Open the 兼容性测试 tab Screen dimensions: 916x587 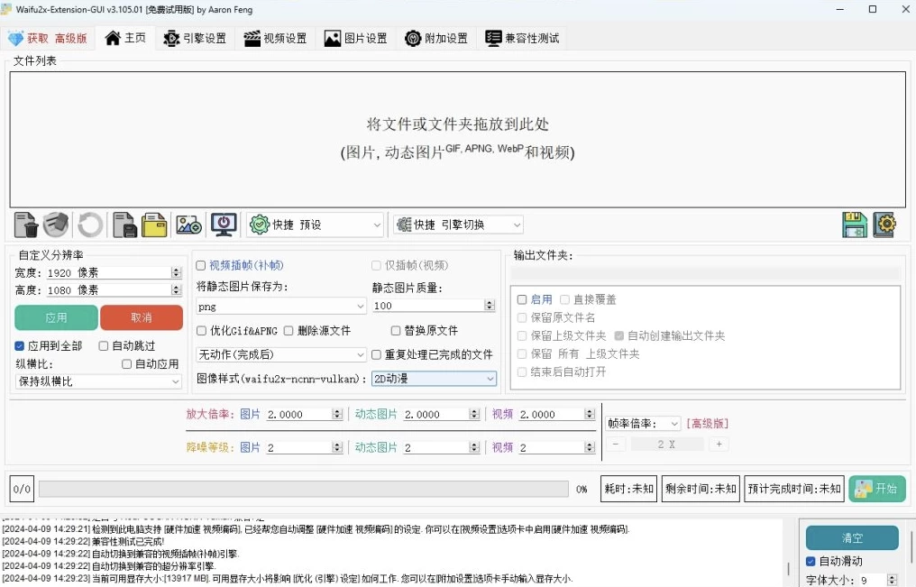pyautogui.click(x=522, y=38)
